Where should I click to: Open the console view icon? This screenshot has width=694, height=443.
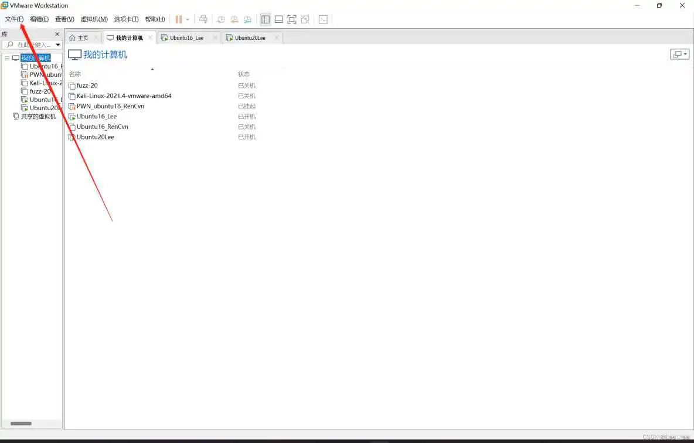[x=323, y=19]
